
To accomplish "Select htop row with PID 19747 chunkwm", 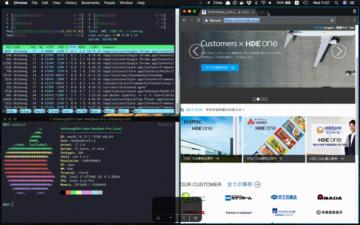I will tap(88, 75).
